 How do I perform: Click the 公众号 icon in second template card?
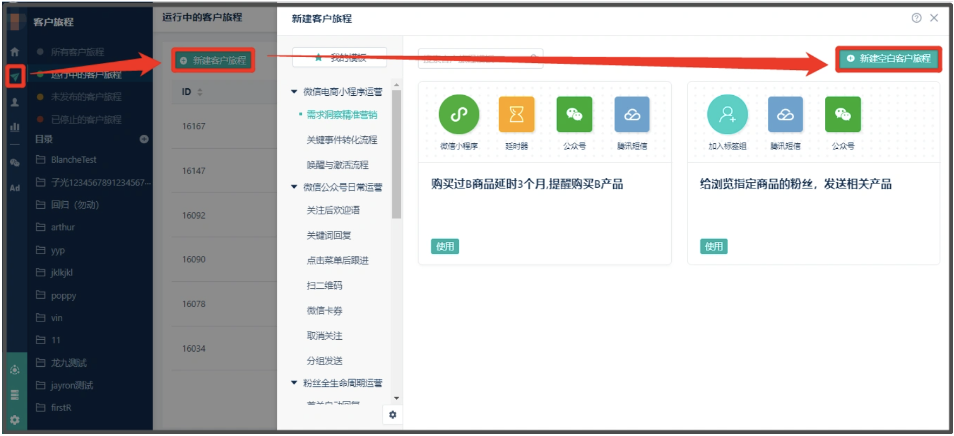click(843, 114)
